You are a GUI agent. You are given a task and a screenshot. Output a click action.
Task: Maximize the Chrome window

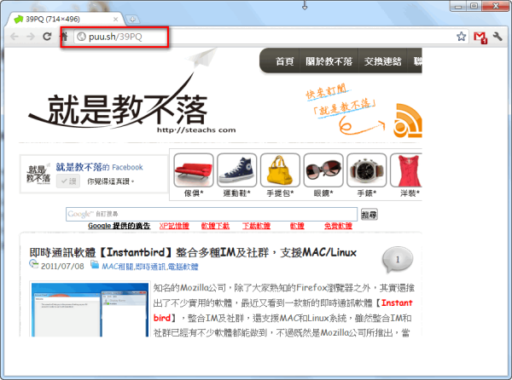tap(474, 6)
